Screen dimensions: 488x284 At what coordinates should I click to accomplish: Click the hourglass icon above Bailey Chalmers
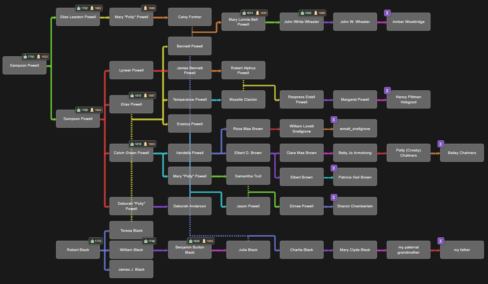[440, 144]
